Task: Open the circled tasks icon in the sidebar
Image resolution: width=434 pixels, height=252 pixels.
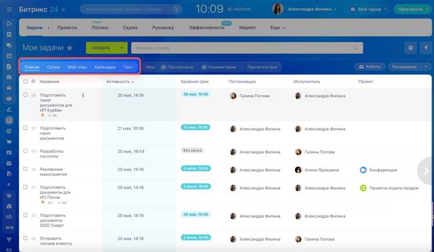Action: (x=9, y=120)
